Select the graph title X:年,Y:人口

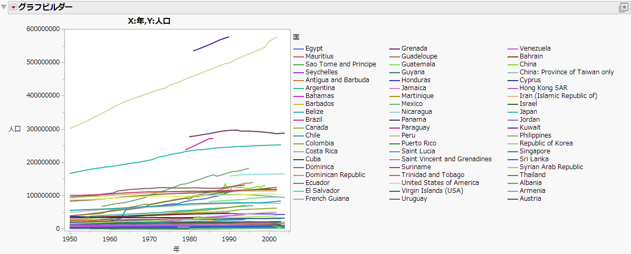(x=149, y=21)
